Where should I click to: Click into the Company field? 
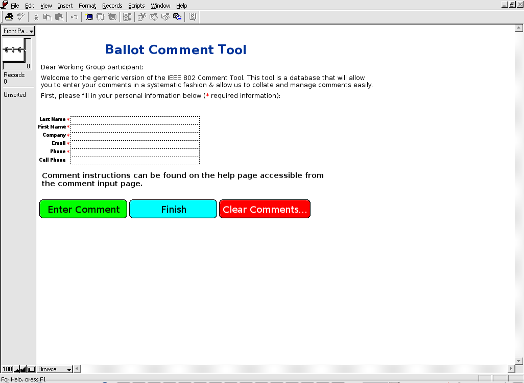click(x=135, y=136)
